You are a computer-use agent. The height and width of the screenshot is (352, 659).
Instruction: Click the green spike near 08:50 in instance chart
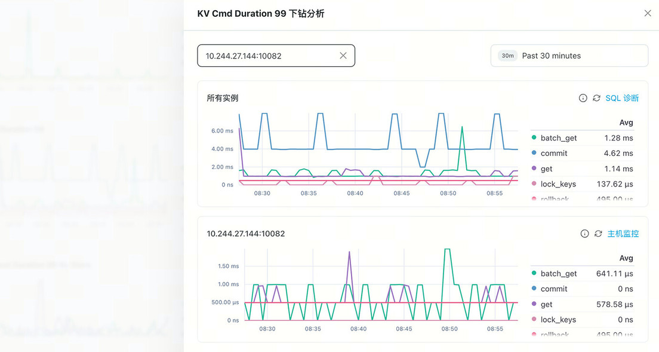[447, 250]
